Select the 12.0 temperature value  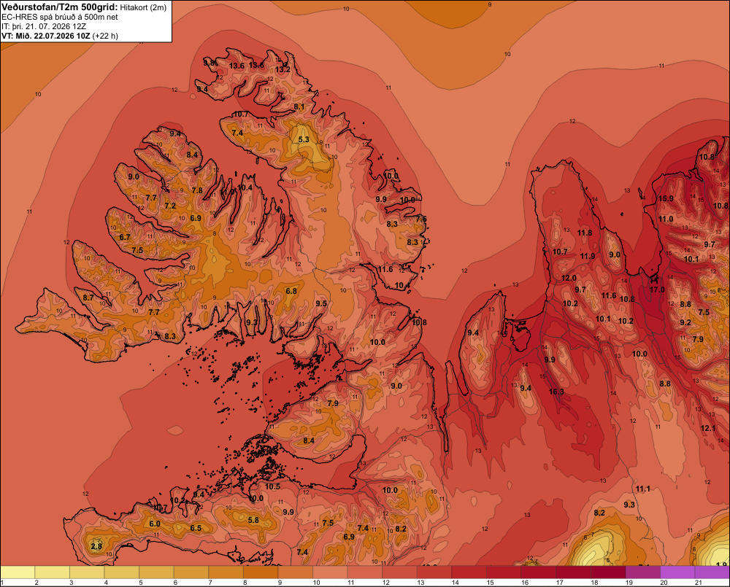pyautogui.click(x=569, y=278)
